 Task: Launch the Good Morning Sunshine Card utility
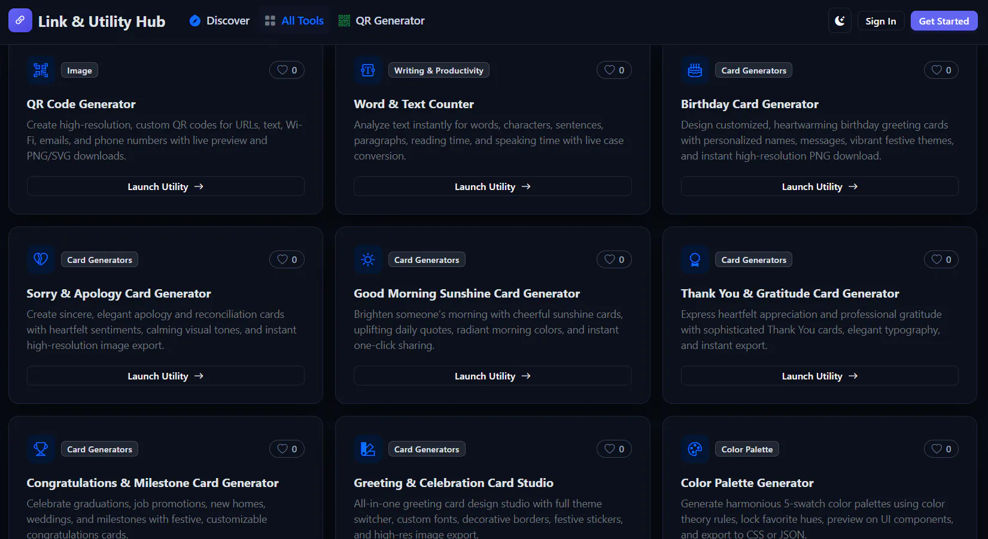pos(493,376)
